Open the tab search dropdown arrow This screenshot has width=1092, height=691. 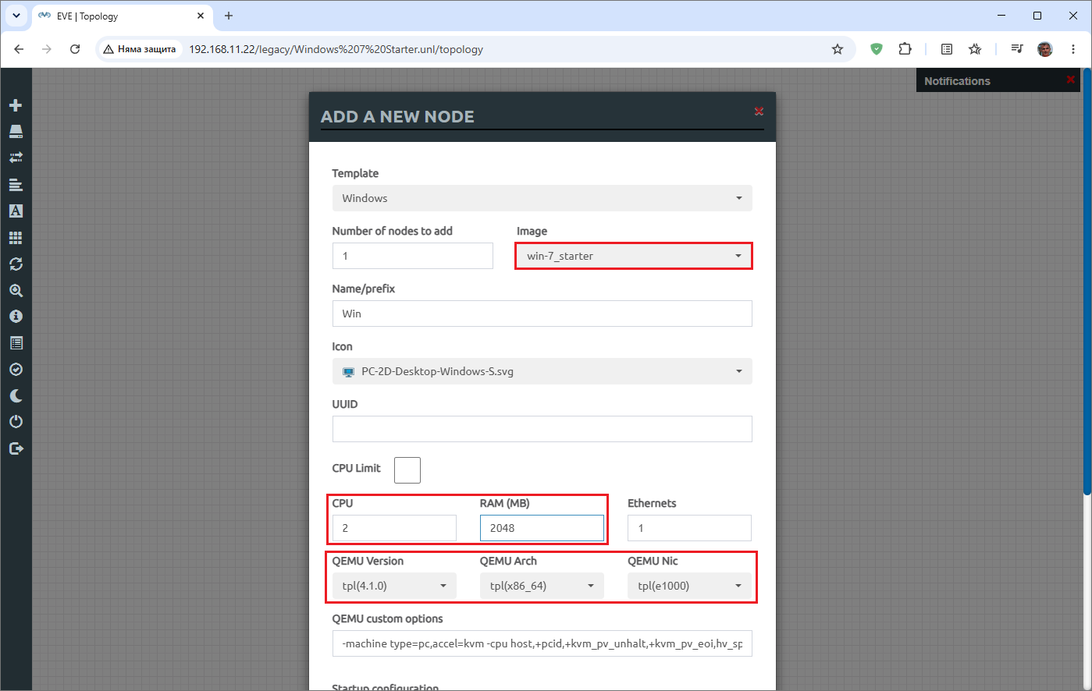[x=16, y=16]
